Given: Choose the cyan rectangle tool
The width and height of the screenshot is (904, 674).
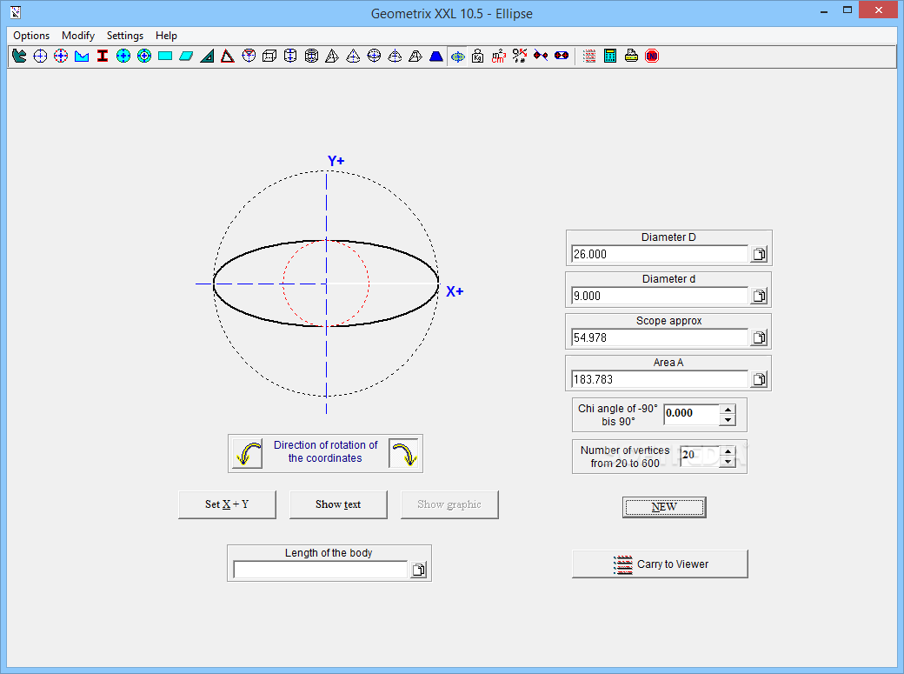Looking at the screenshot, I should [165, 56].
